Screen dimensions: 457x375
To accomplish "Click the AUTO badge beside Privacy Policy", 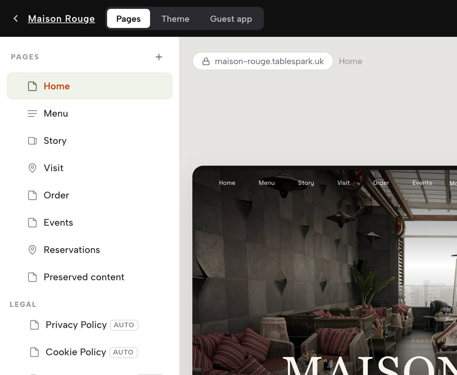I will pos(124,325).
